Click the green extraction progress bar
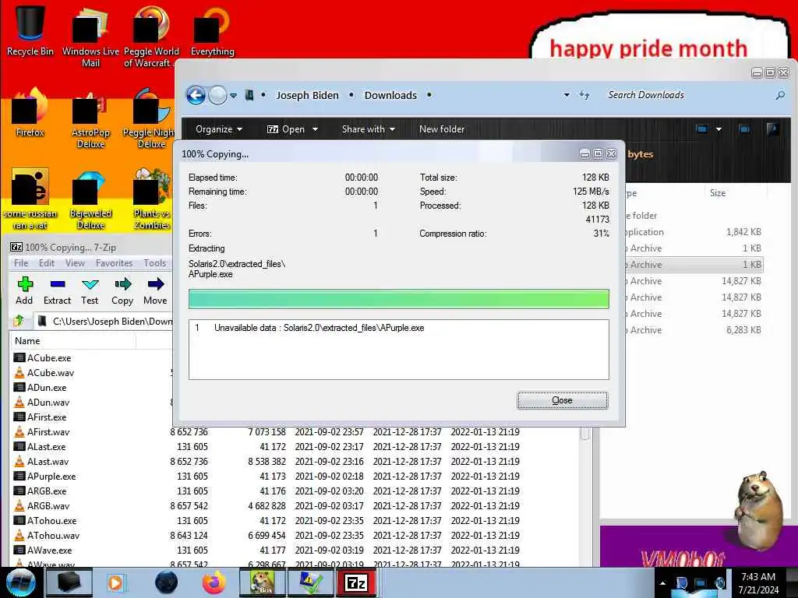 pos(398,299)
